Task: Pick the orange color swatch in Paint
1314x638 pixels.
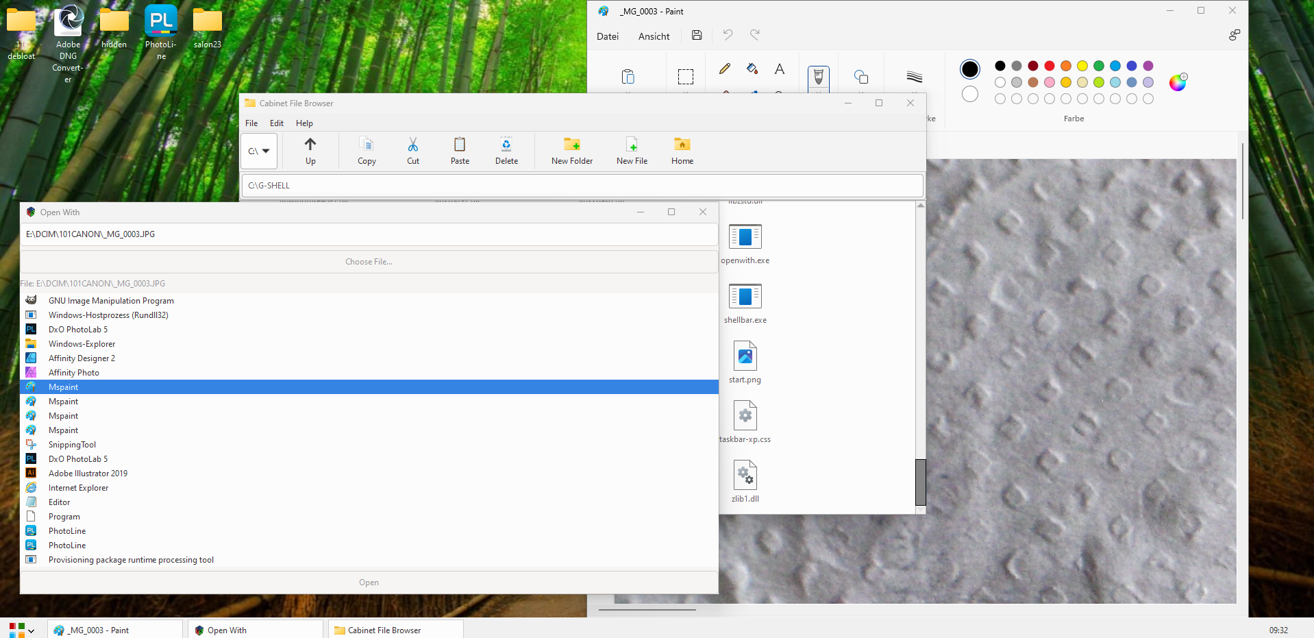Action: pos(1066,66)
